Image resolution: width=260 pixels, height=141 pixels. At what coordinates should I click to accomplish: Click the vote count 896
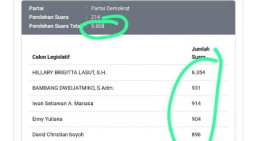coord(196,135)
